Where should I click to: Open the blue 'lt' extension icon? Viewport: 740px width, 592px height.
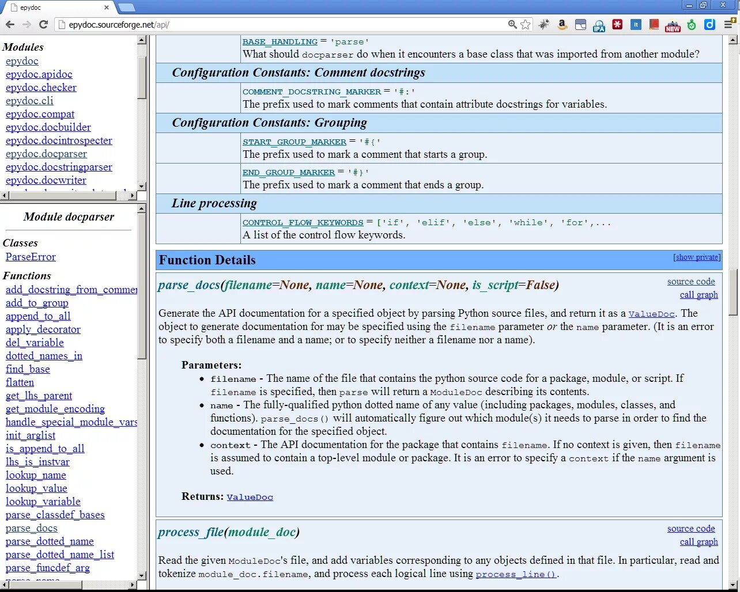coord(636,24)
